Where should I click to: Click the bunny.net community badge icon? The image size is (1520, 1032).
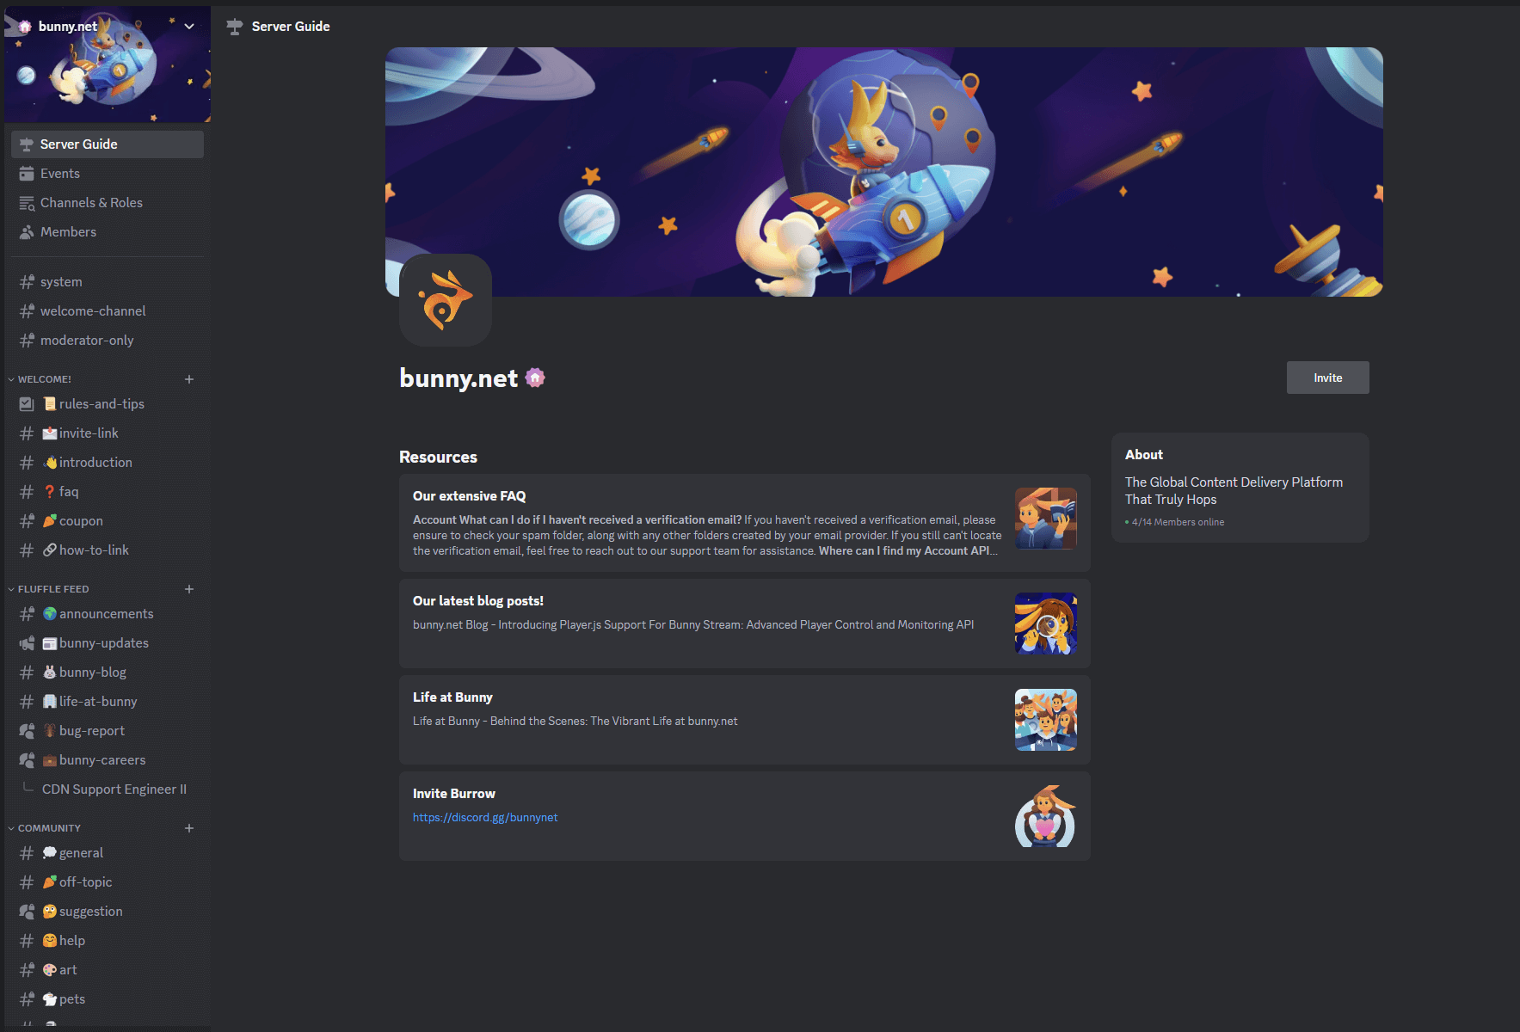tap(535, 378)
